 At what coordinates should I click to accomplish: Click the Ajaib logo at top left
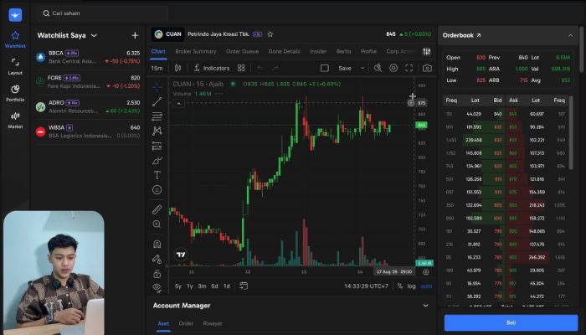coord(15,15)
